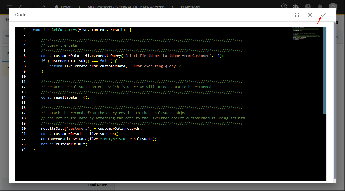Go to HOME breadcrumb
Viewport: 345px width, 191px height.
click(63, 7)
